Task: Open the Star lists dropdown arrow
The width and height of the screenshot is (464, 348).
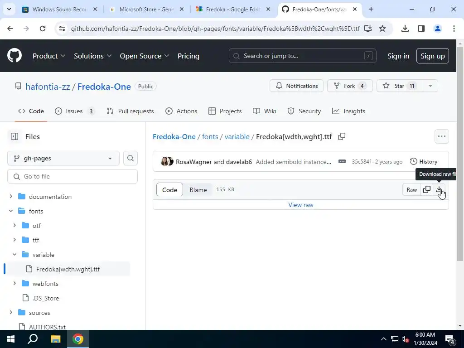Action: [x=430, y=86]
